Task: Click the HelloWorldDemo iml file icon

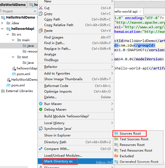Action: [x=9, y=80]
